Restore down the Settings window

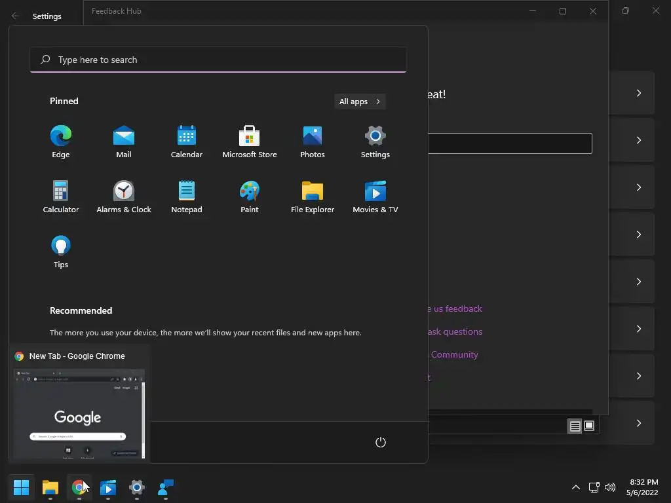(626, 10)
